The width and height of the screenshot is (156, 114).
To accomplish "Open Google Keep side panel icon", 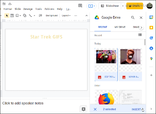I will pyautogui.click(x=151, y=27).
